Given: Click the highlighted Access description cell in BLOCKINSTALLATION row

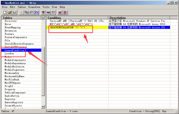Looking at the screenshot, I should pyautogui.click(x=139, y=27).
